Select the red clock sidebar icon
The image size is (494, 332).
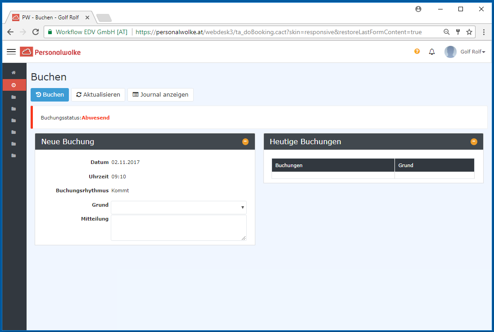click(14, 85)
